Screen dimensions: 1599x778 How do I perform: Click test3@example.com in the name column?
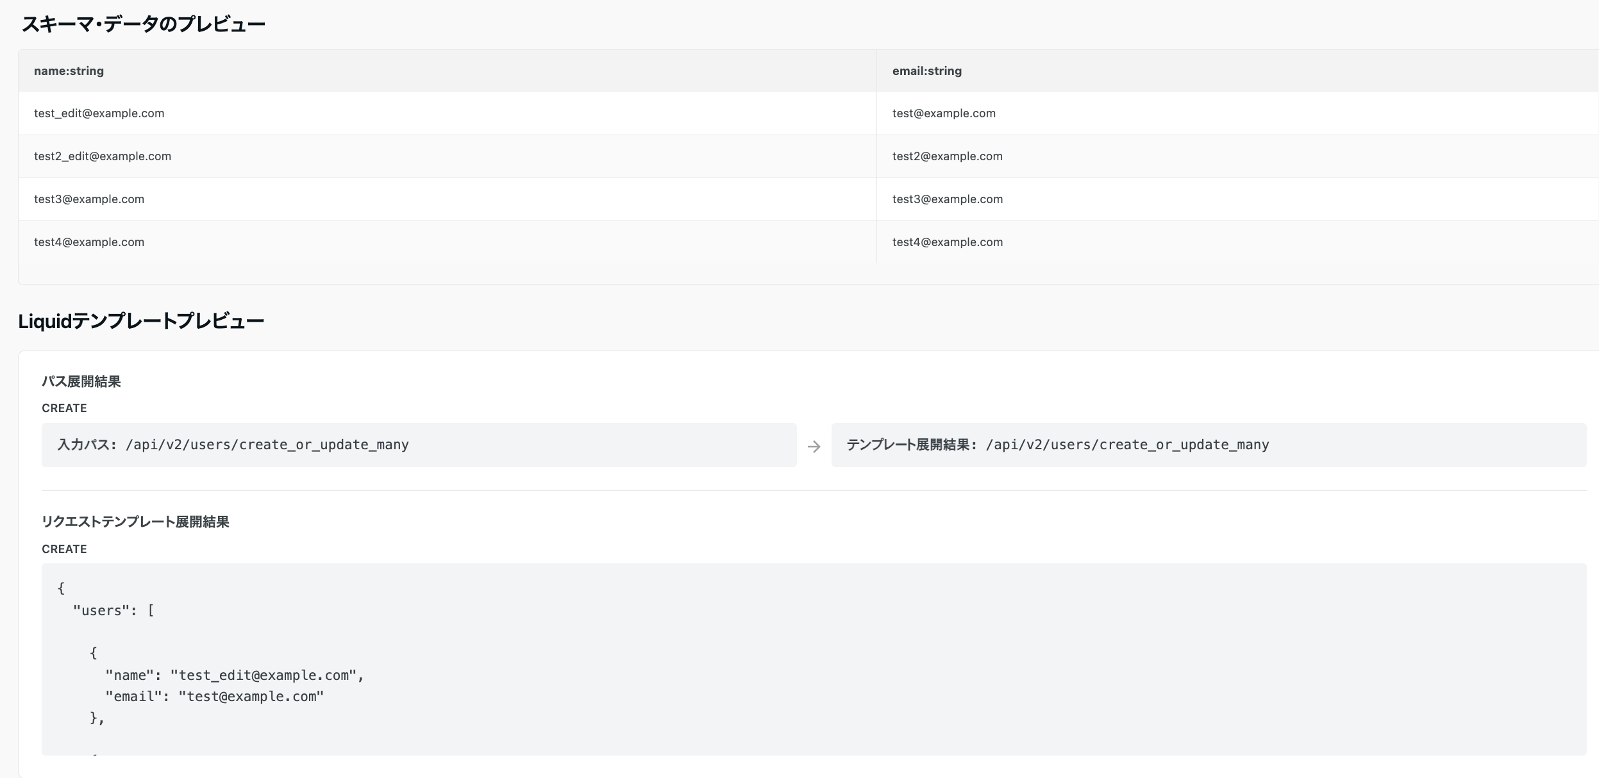89,199
